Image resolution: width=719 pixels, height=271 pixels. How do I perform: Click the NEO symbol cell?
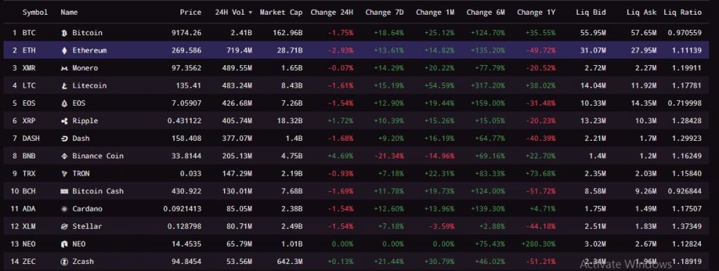coord(29,244)
